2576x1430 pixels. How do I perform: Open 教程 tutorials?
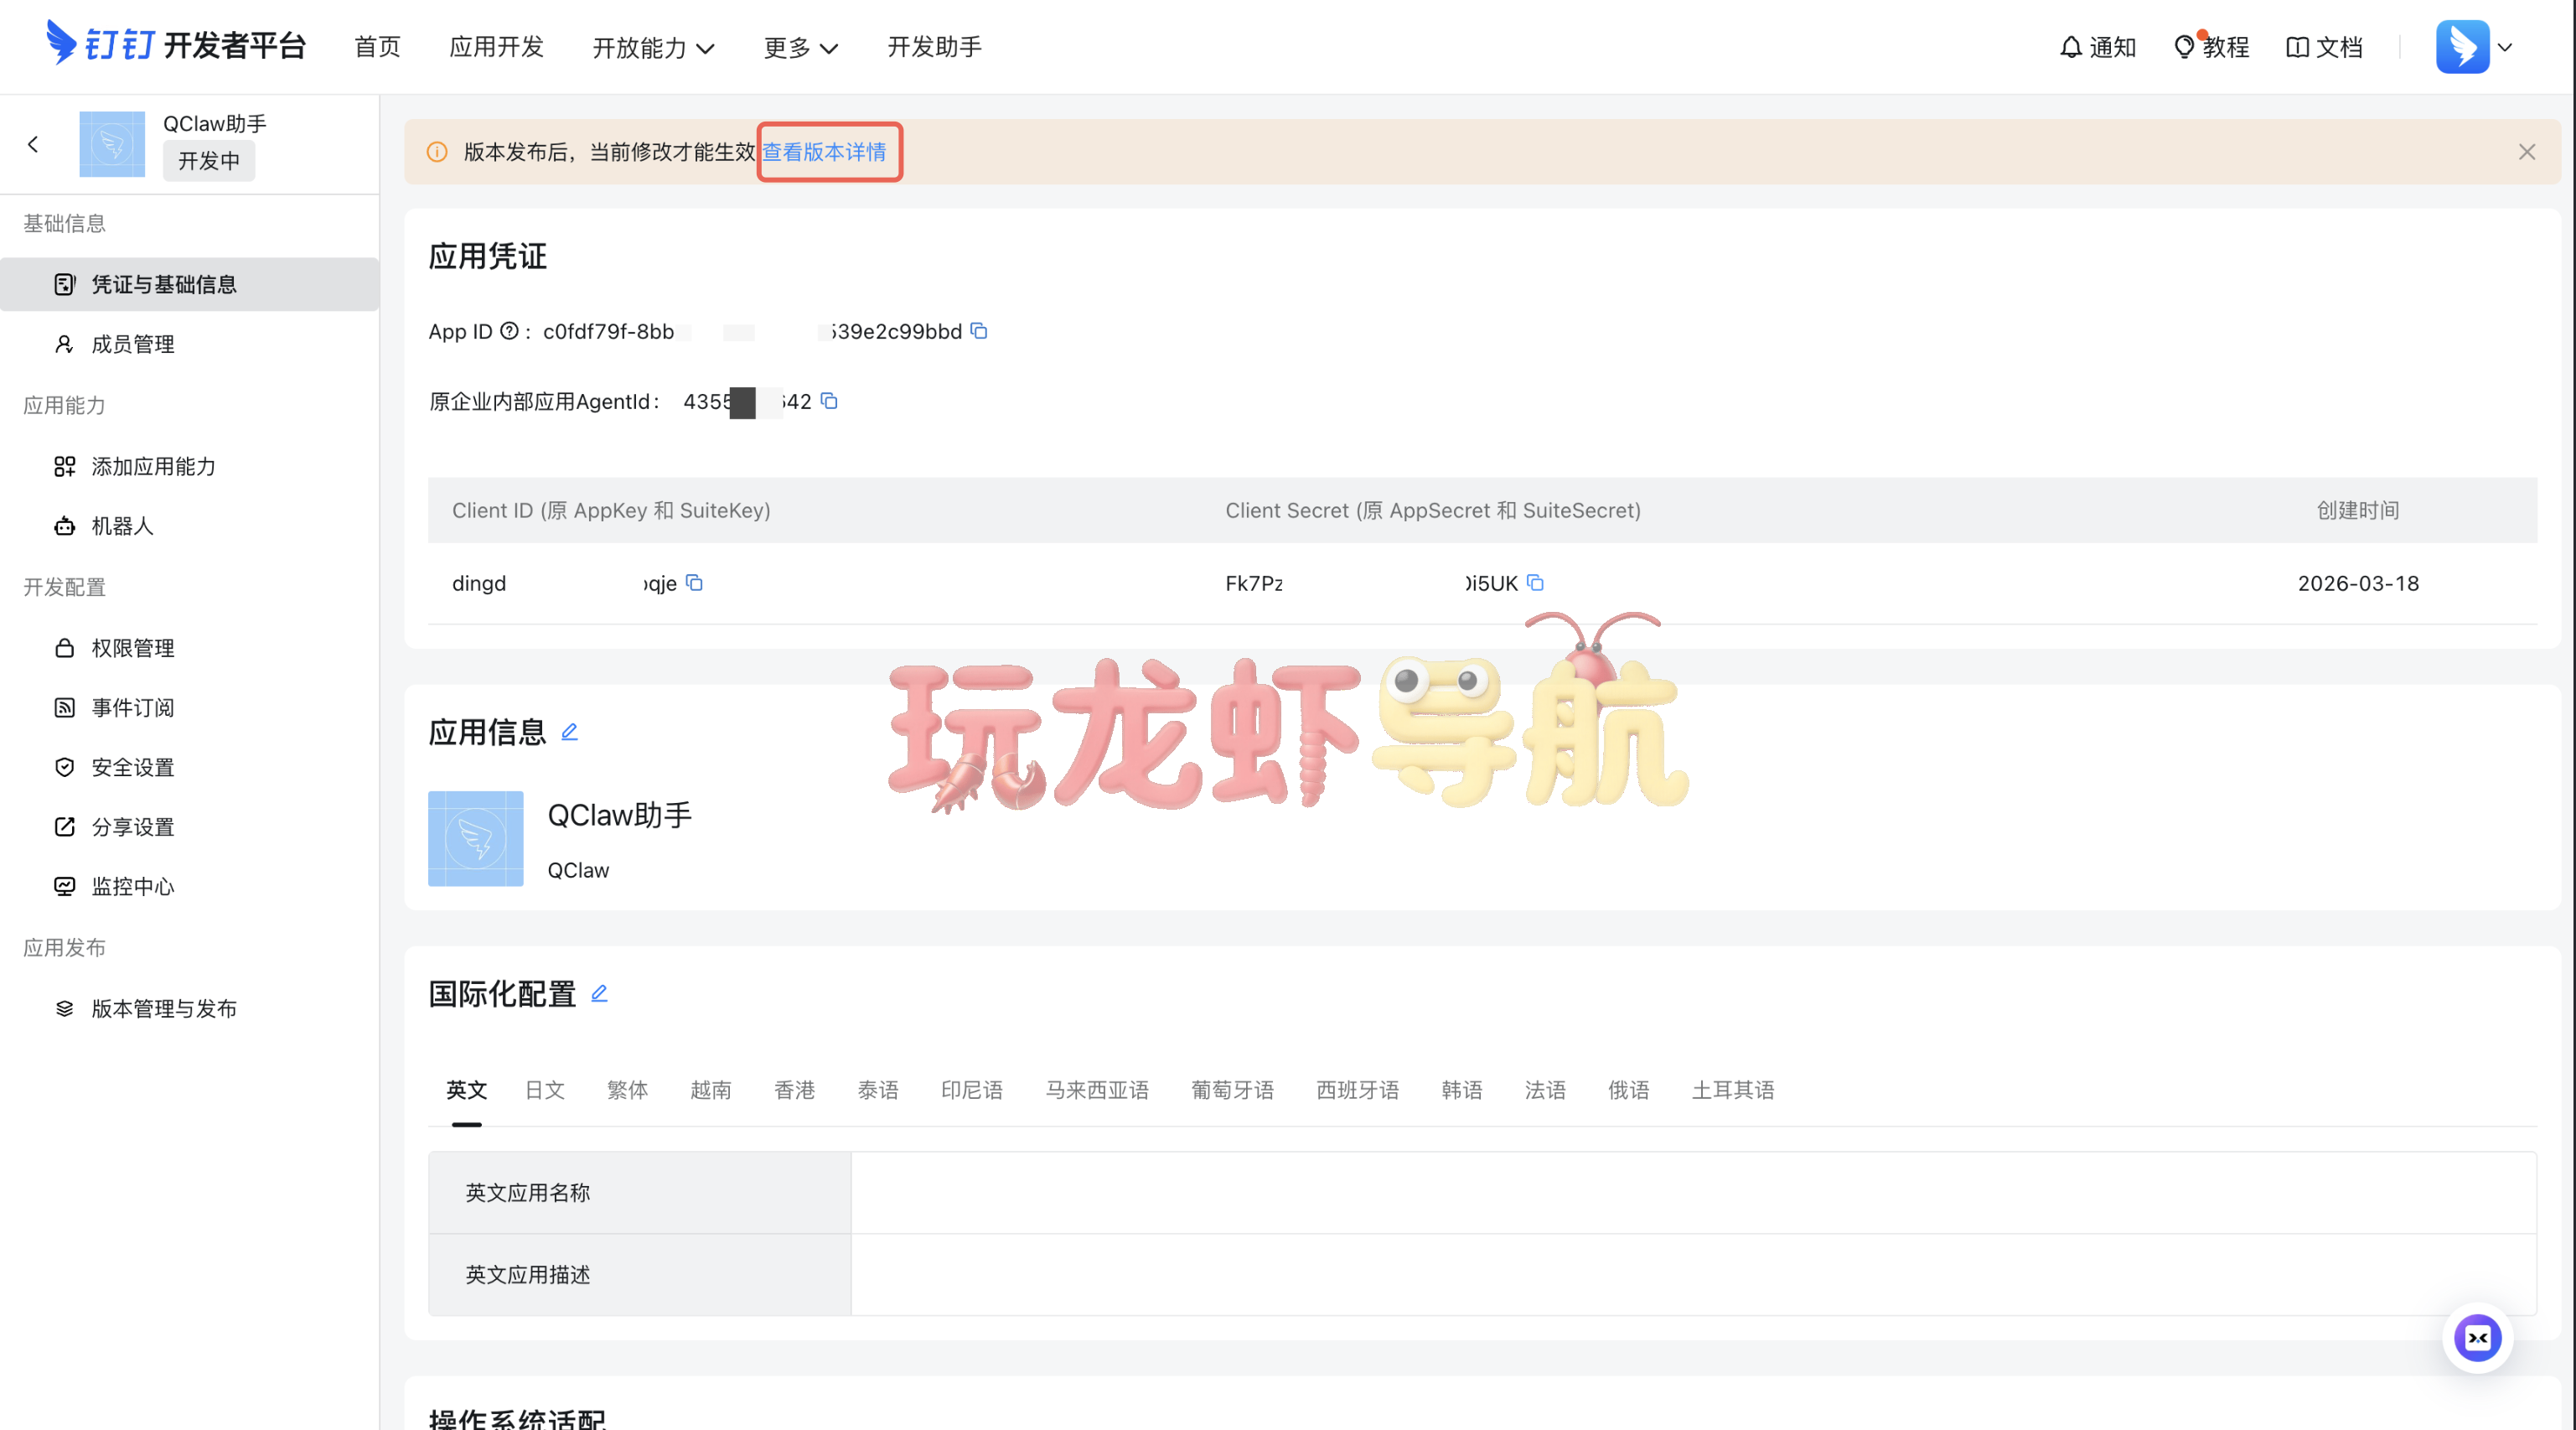2211,47
